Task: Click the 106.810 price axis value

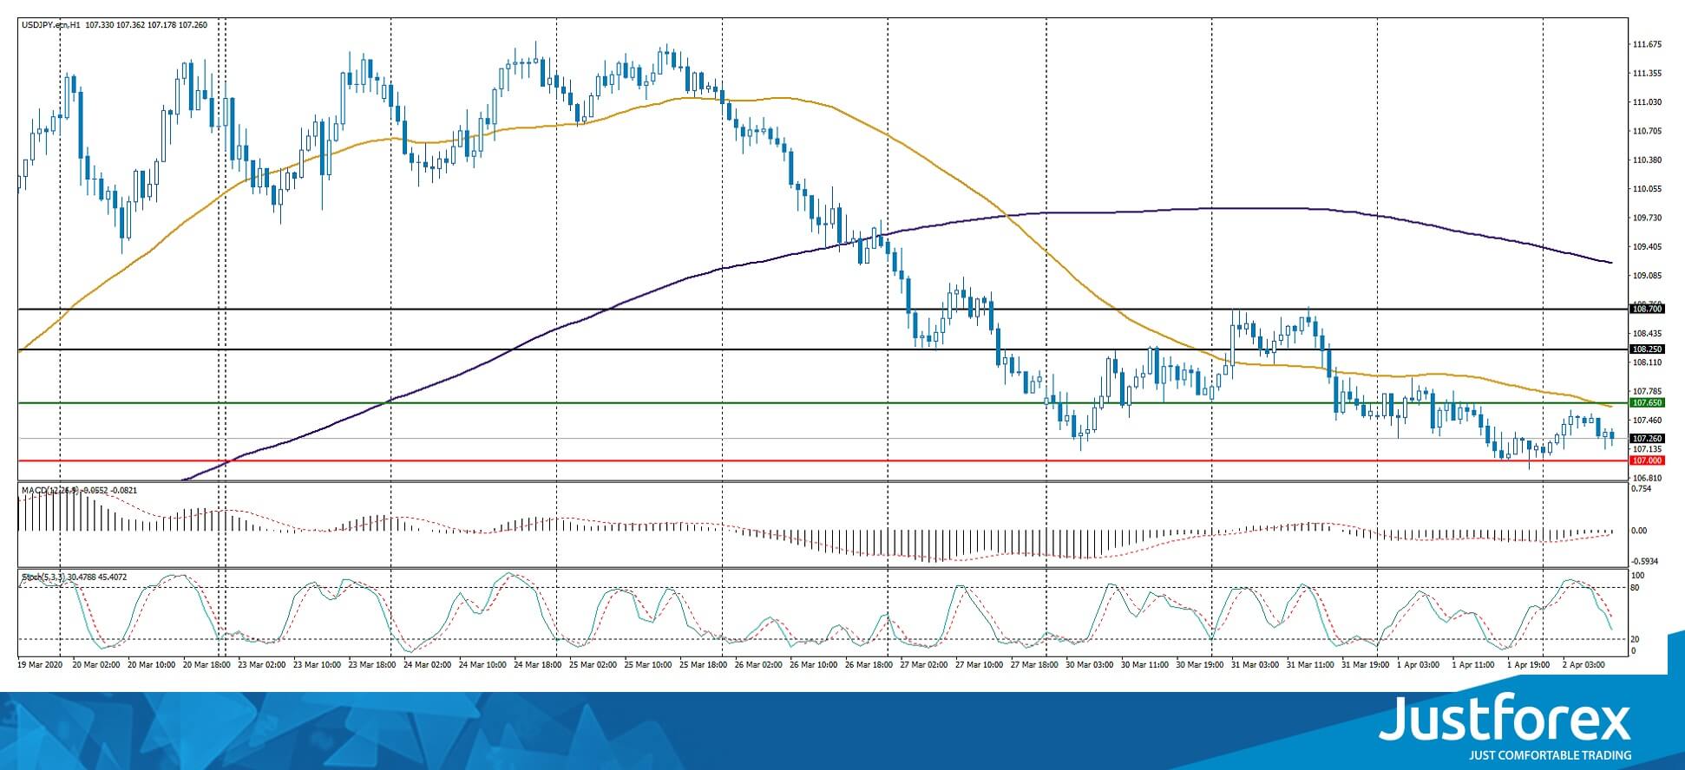Action: [x=1647, y=478]
